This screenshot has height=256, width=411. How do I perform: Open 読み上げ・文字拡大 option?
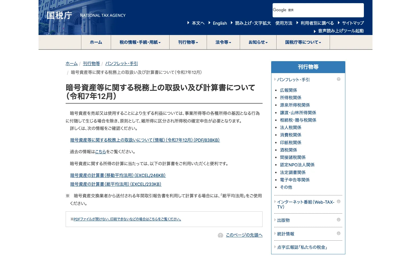[253, 23]
